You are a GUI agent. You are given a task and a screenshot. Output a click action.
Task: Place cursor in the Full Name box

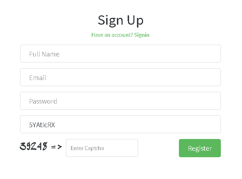point(120,54)
